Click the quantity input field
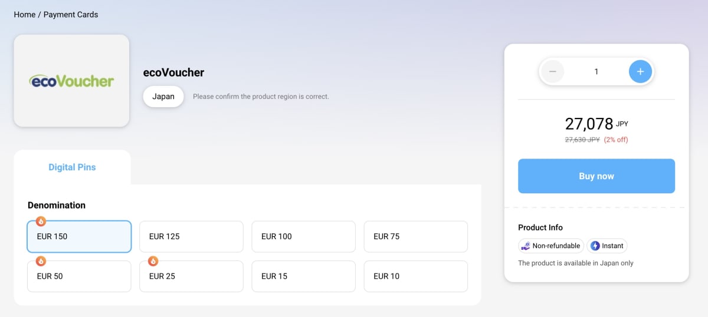 [x=596, y=72]
